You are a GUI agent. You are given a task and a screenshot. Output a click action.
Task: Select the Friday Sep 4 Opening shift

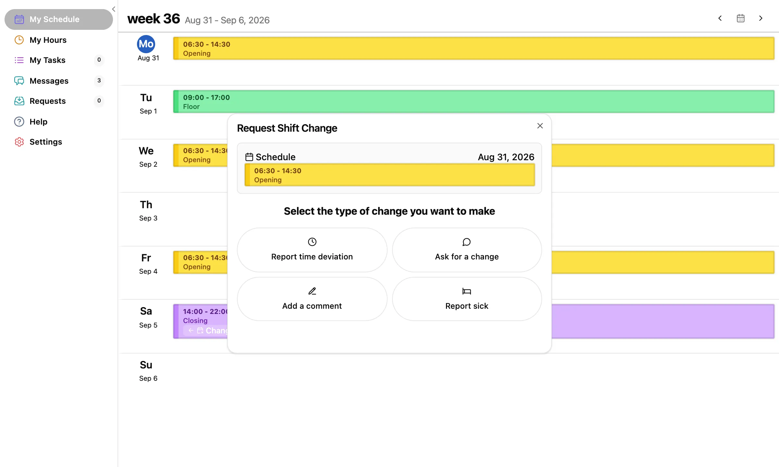(200, 262)
